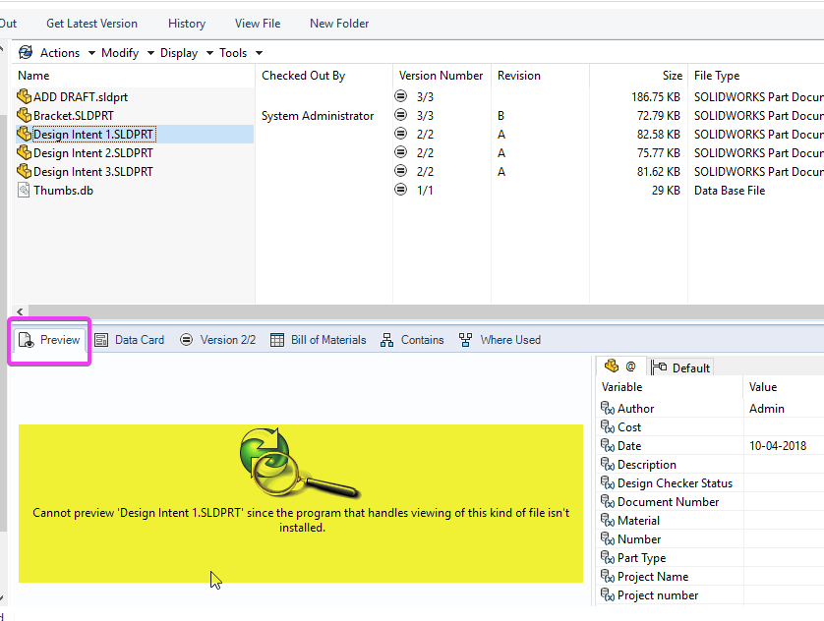The height and width of the screenshot is (621, 824).
Task: Open the Version 2/2 tab
Action: pyautogui.click(x=217, y=340)
